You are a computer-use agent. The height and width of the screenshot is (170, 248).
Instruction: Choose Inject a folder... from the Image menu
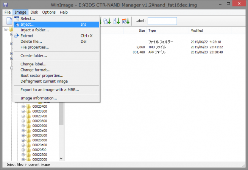point(34,30)
